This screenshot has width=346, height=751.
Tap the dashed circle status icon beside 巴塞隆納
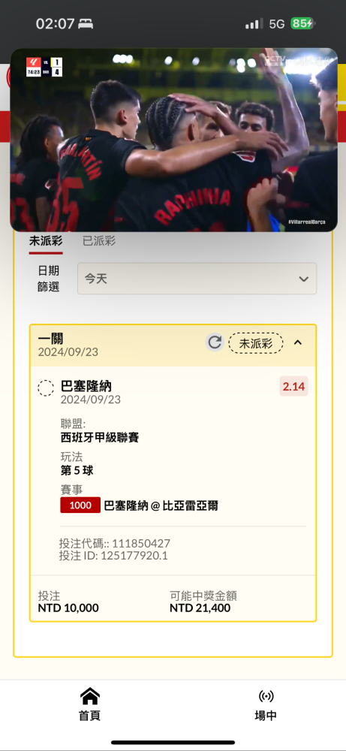tap(46, 388)
